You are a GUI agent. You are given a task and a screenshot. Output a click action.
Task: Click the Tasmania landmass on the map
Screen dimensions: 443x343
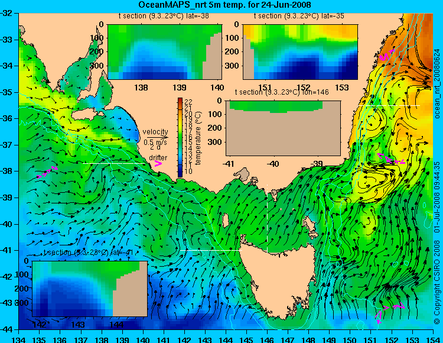tap(278, 280)
